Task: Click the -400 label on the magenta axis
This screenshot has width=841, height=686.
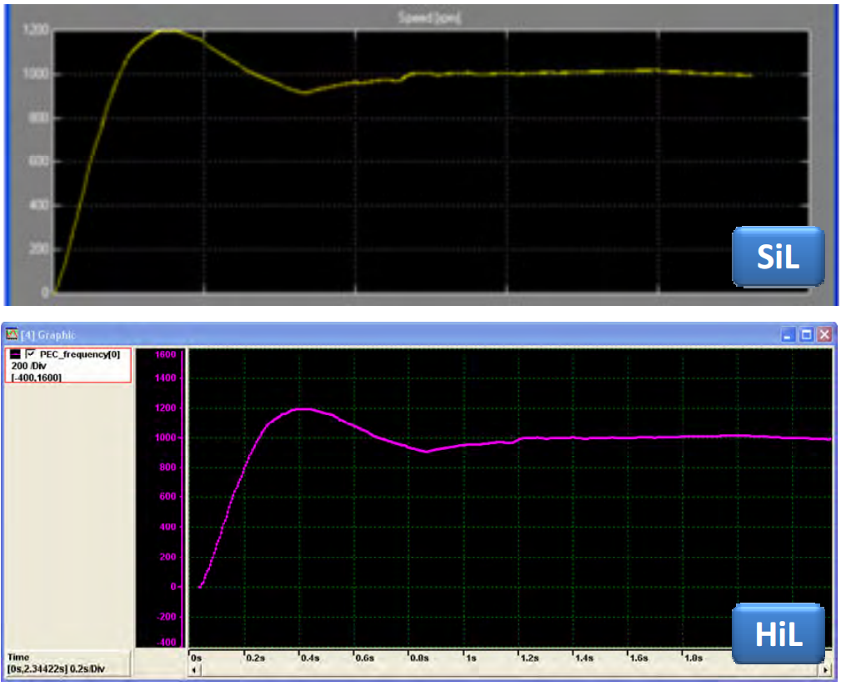Action: coord(166,642)
